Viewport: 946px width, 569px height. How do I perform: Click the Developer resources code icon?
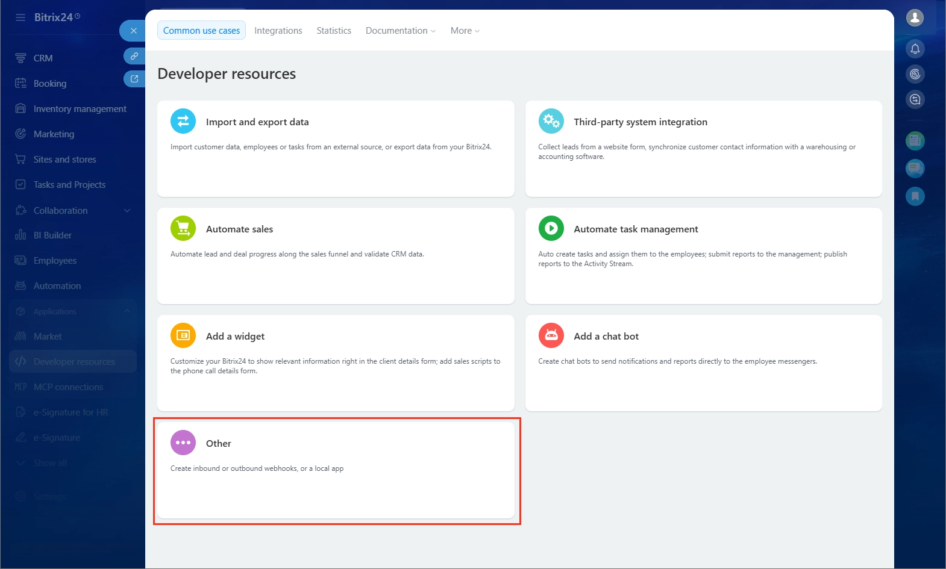pos(20,362)
